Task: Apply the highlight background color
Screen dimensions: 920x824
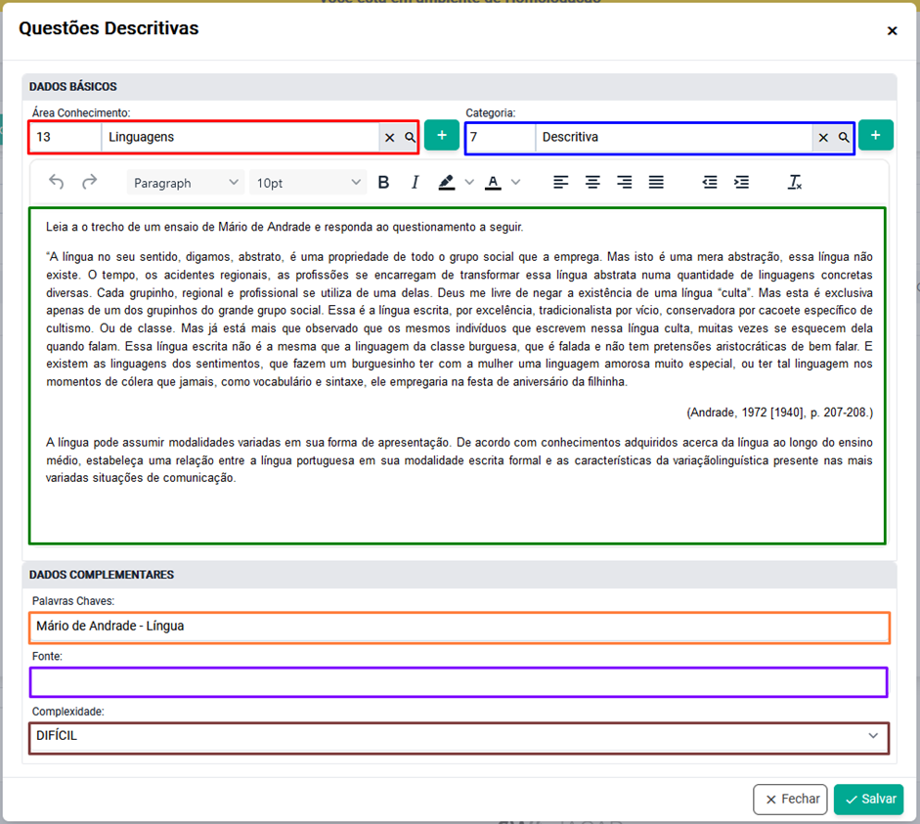Action: [x=447, y=183]
